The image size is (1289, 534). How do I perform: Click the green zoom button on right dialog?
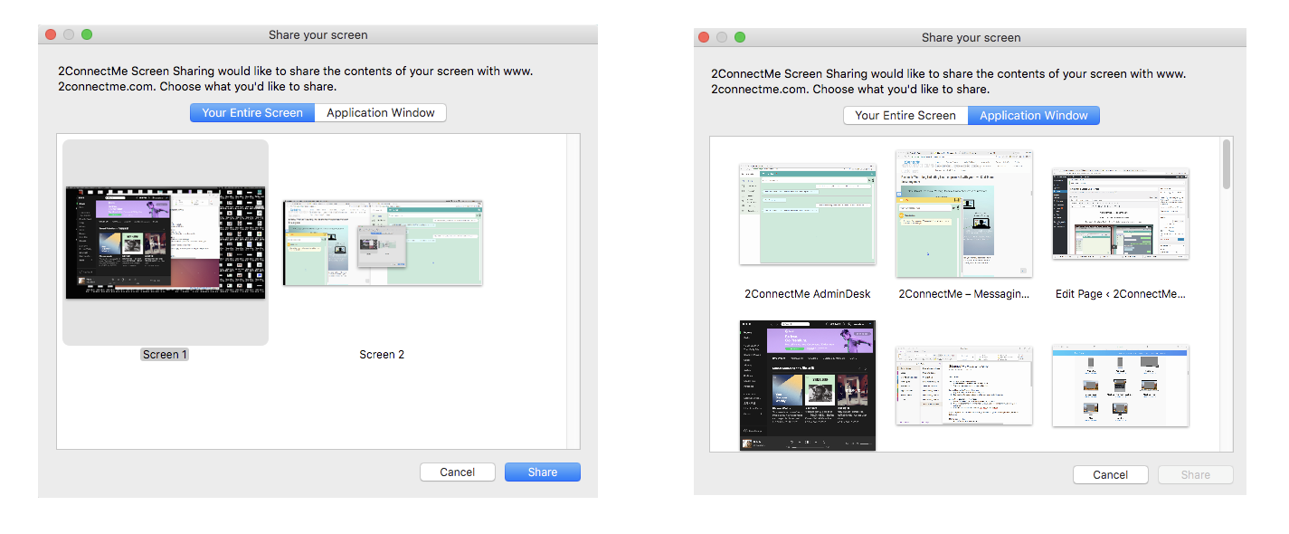[x=739, y=36]
